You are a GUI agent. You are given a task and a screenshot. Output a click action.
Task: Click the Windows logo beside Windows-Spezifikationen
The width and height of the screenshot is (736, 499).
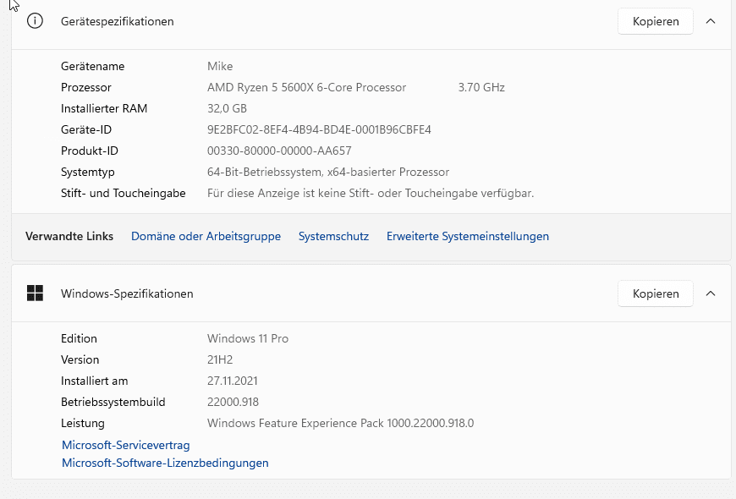(35, 293)
